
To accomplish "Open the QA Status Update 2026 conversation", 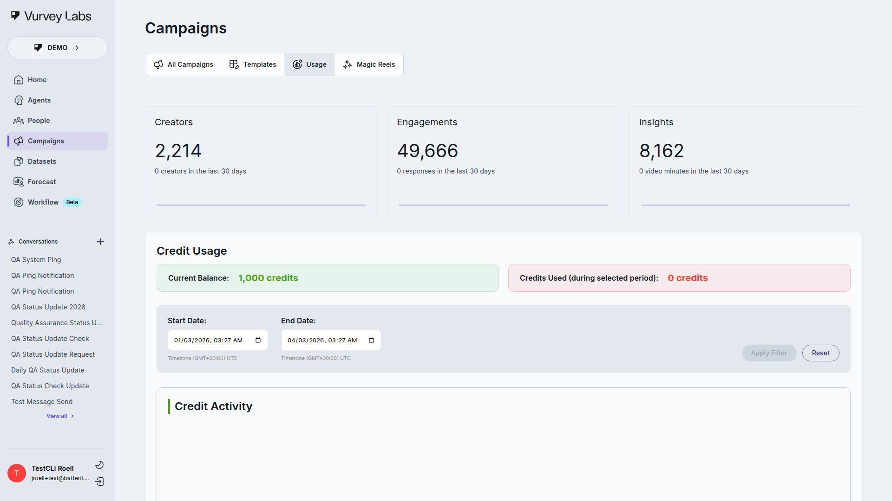I will pos(48,307).
